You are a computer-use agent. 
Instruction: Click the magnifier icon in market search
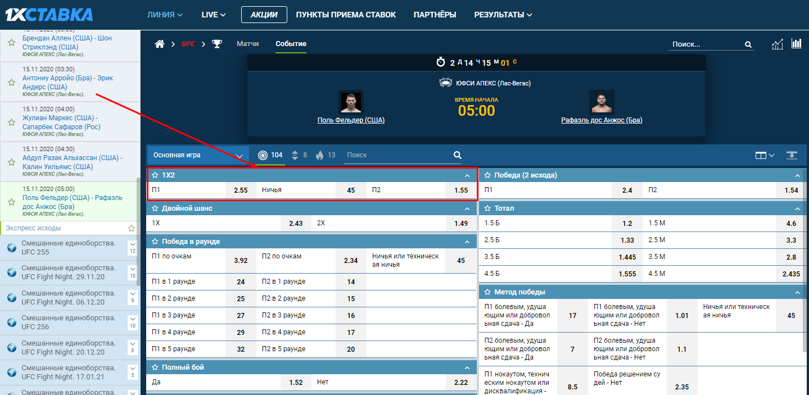click(x=457, y=155)
